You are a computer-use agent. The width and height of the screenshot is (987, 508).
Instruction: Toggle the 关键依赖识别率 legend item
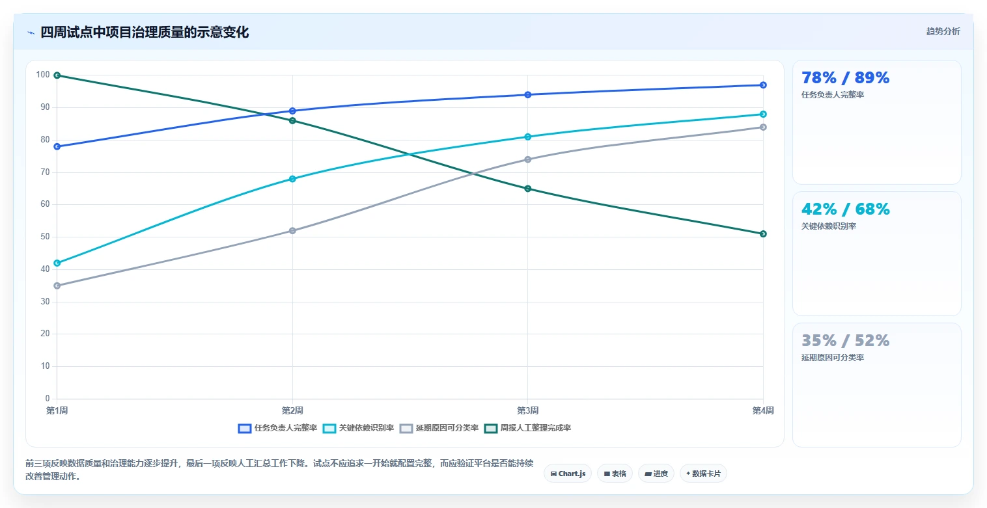(359, 428)
